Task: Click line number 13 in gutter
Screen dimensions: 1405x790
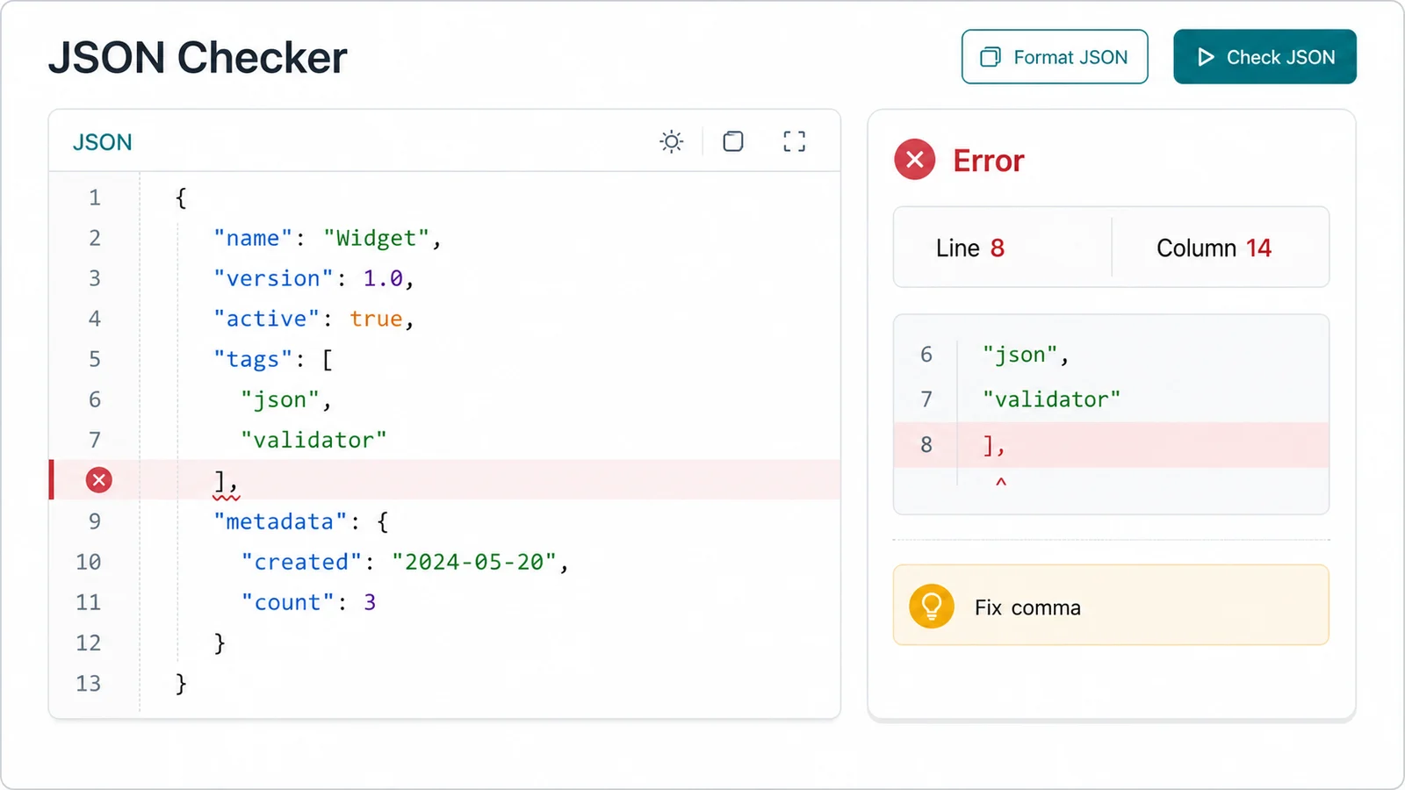Action: point(89,683)
